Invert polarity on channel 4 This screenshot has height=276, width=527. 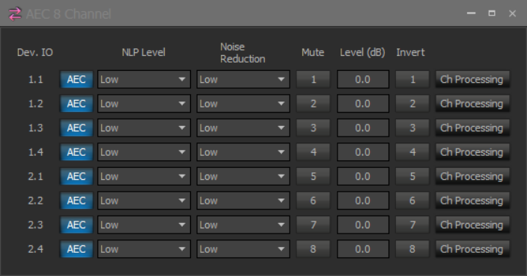click(412, 152)
